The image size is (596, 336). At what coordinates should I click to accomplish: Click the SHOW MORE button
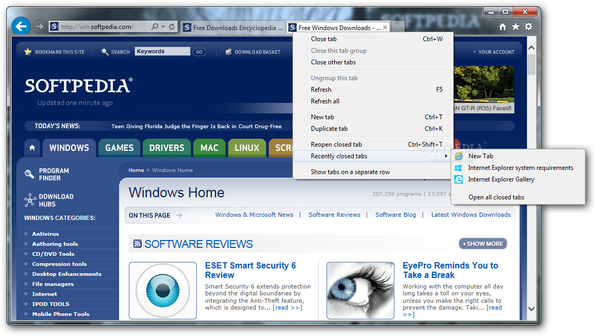tap(483, 244)
